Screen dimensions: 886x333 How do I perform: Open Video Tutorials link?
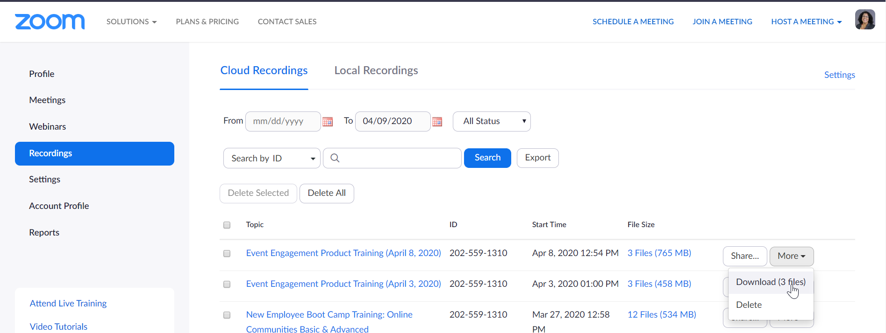tap(58, 327)
